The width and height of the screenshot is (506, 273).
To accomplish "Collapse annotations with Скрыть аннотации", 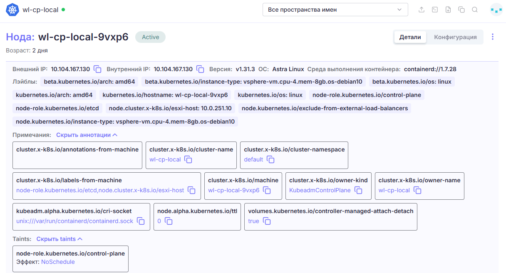I will click(87, 135).
